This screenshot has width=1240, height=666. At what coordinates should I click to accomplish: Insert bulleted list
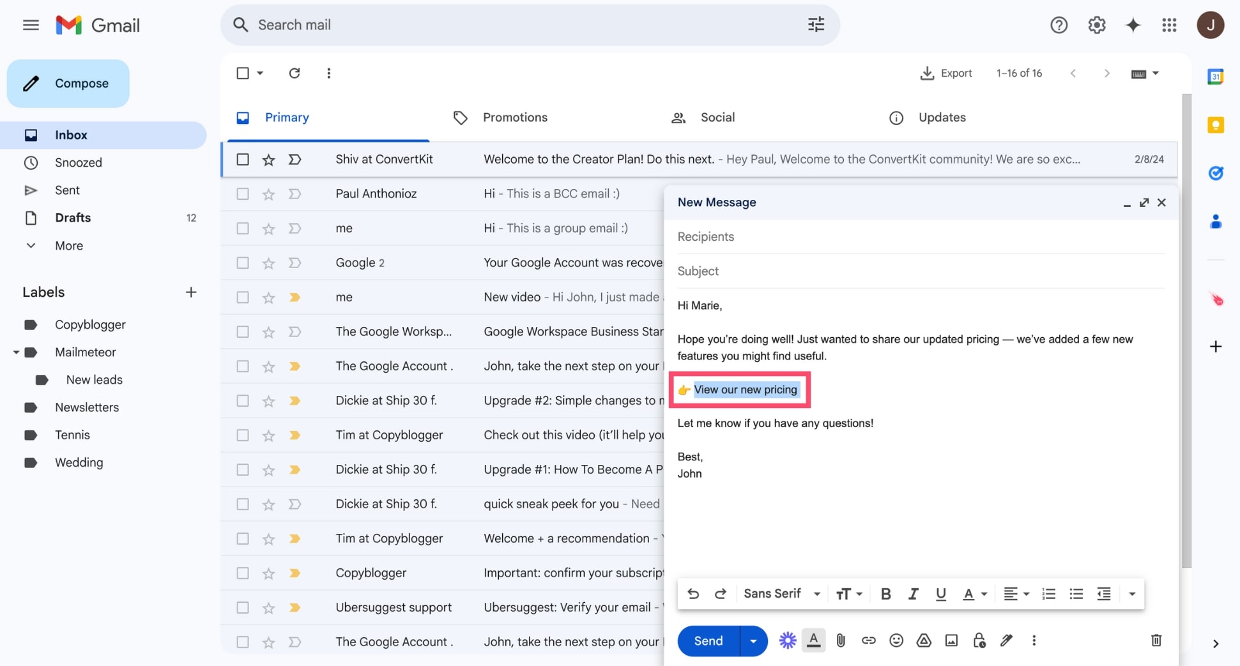[1076, 594]
